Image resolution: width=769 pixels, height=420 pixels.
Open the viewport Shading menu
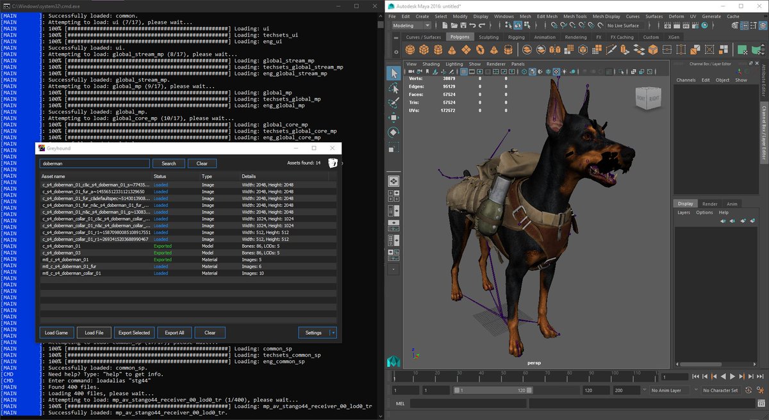point(431,64)
